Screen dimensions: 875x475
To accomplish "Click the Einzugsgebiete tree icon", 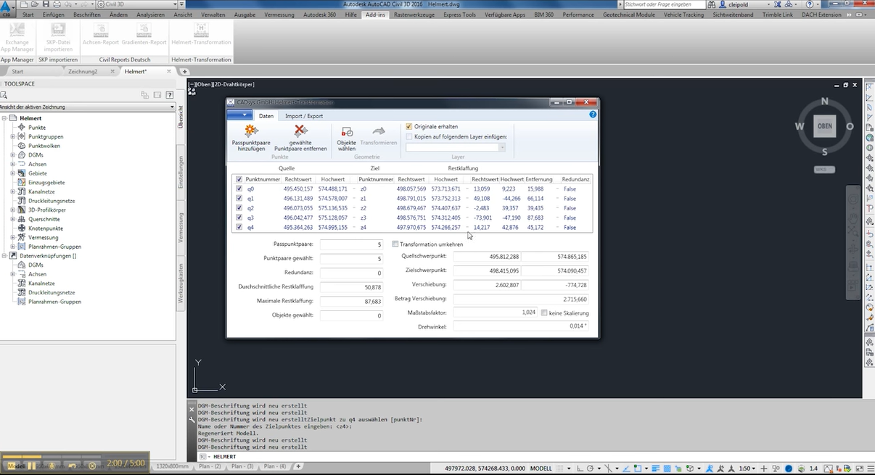I will tap(22, 183).
